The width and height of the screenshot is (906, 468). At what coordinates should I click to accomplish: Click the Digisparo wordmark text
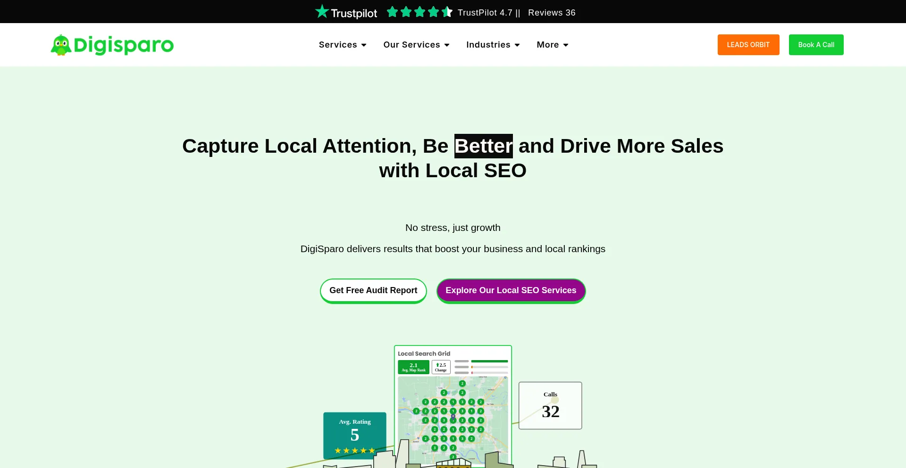[x=124, y=45]
